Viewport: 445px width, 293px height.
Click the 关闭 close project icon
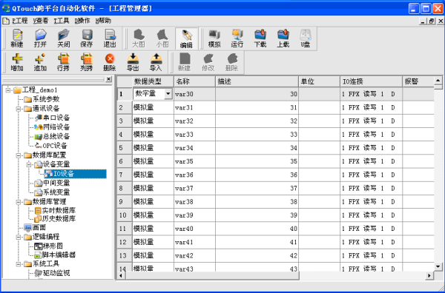coord(63,38)
